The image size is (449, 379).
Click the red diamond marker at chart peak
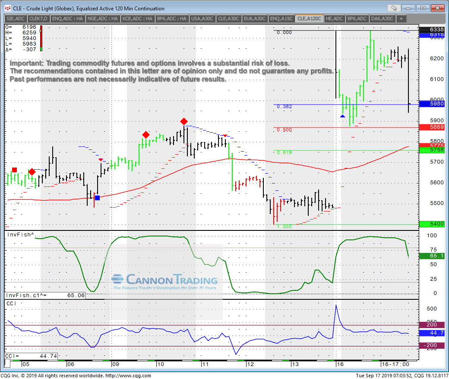[x=184, y=121]
